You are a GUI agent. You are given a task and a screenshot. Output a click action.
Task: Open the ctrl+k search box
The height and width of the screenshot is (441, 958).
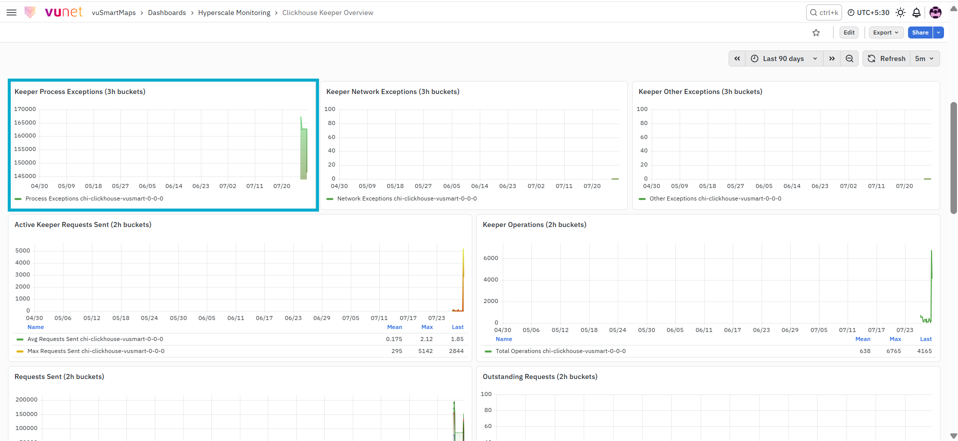[824, 12]
